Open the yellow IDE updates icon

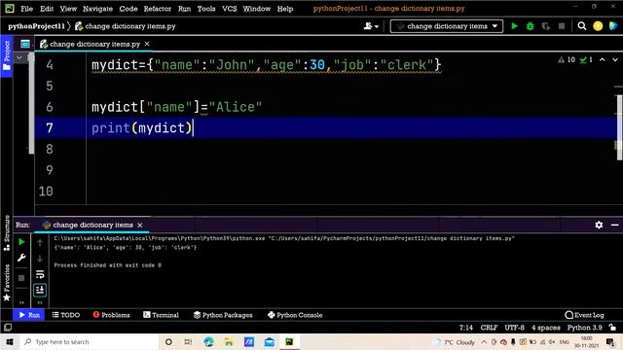coord(598,26)
